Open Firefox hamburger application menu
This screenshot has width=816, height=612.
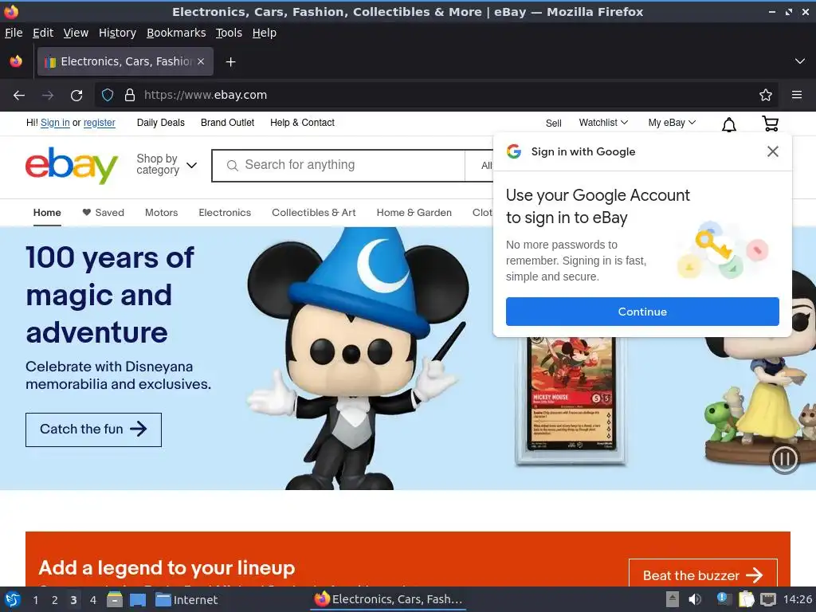pos(797,96)
